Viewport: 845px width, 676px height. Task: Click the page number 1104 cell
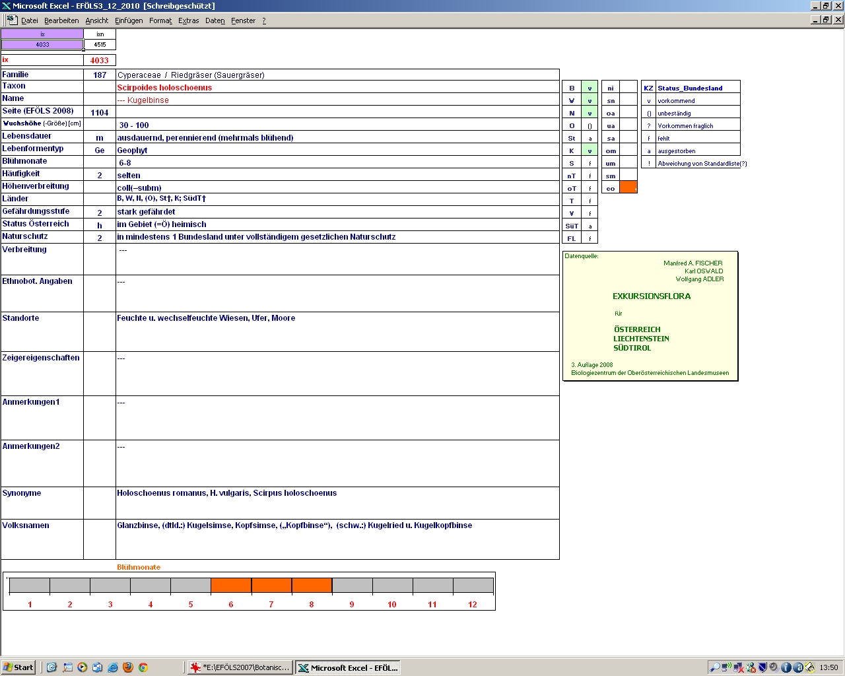click(x=100, y=112)
